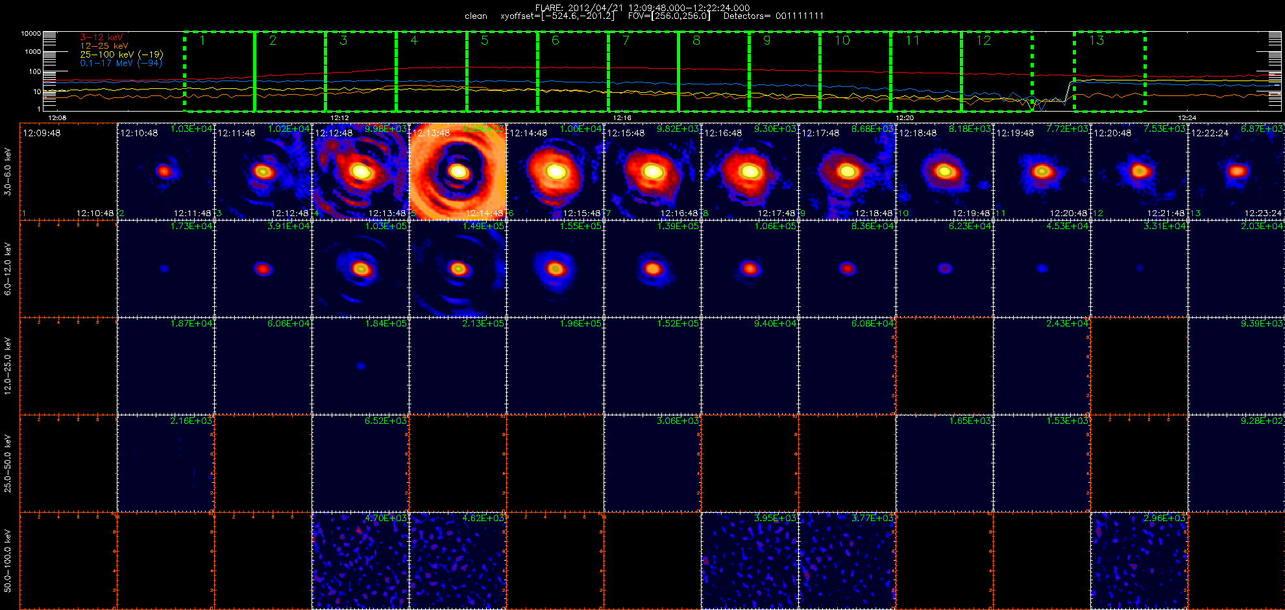Open the saturated 3.0-6.0 keV image starting 12:13:48
1285x610 pixels.
point(458,171)
